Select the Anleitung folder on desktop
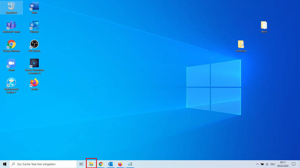Image resolution: width=300 pixels, height=168 pixels. pyautogui.click(x=241, y=44)
